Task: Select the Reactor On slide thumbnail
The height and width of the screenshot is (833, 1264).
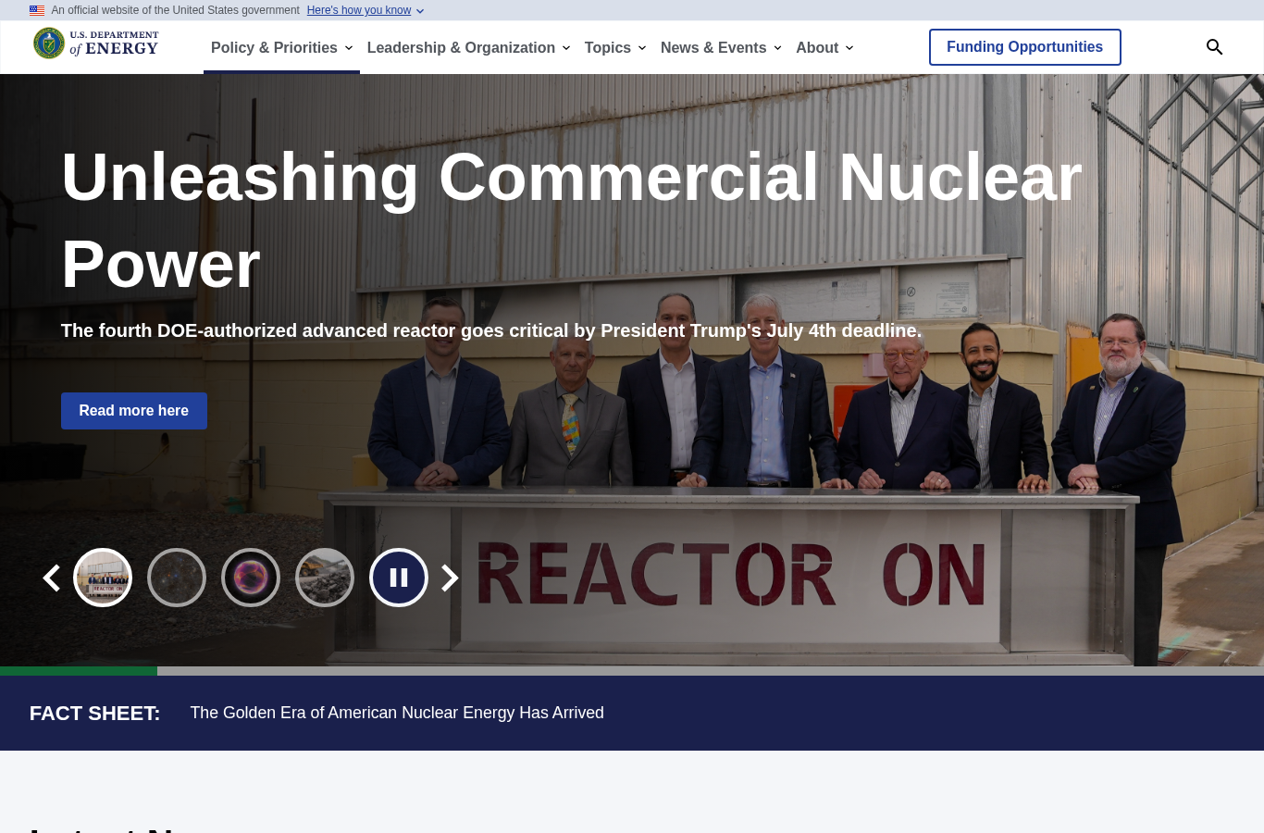Action: pos(103,578)
